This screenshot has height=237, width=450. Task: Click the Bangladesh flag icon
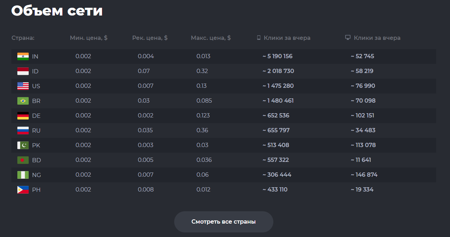23,160
